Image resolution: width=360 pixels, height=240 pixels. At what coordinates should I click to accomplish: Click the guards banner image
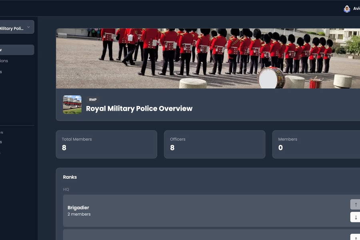pos(208,58)
